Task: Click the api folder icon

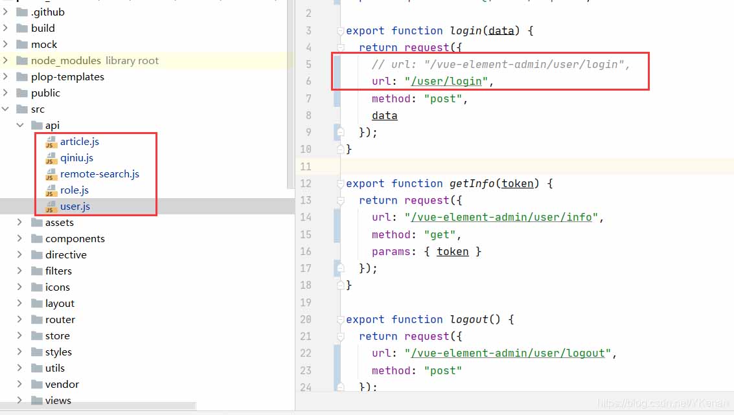Action: point(36,125)
